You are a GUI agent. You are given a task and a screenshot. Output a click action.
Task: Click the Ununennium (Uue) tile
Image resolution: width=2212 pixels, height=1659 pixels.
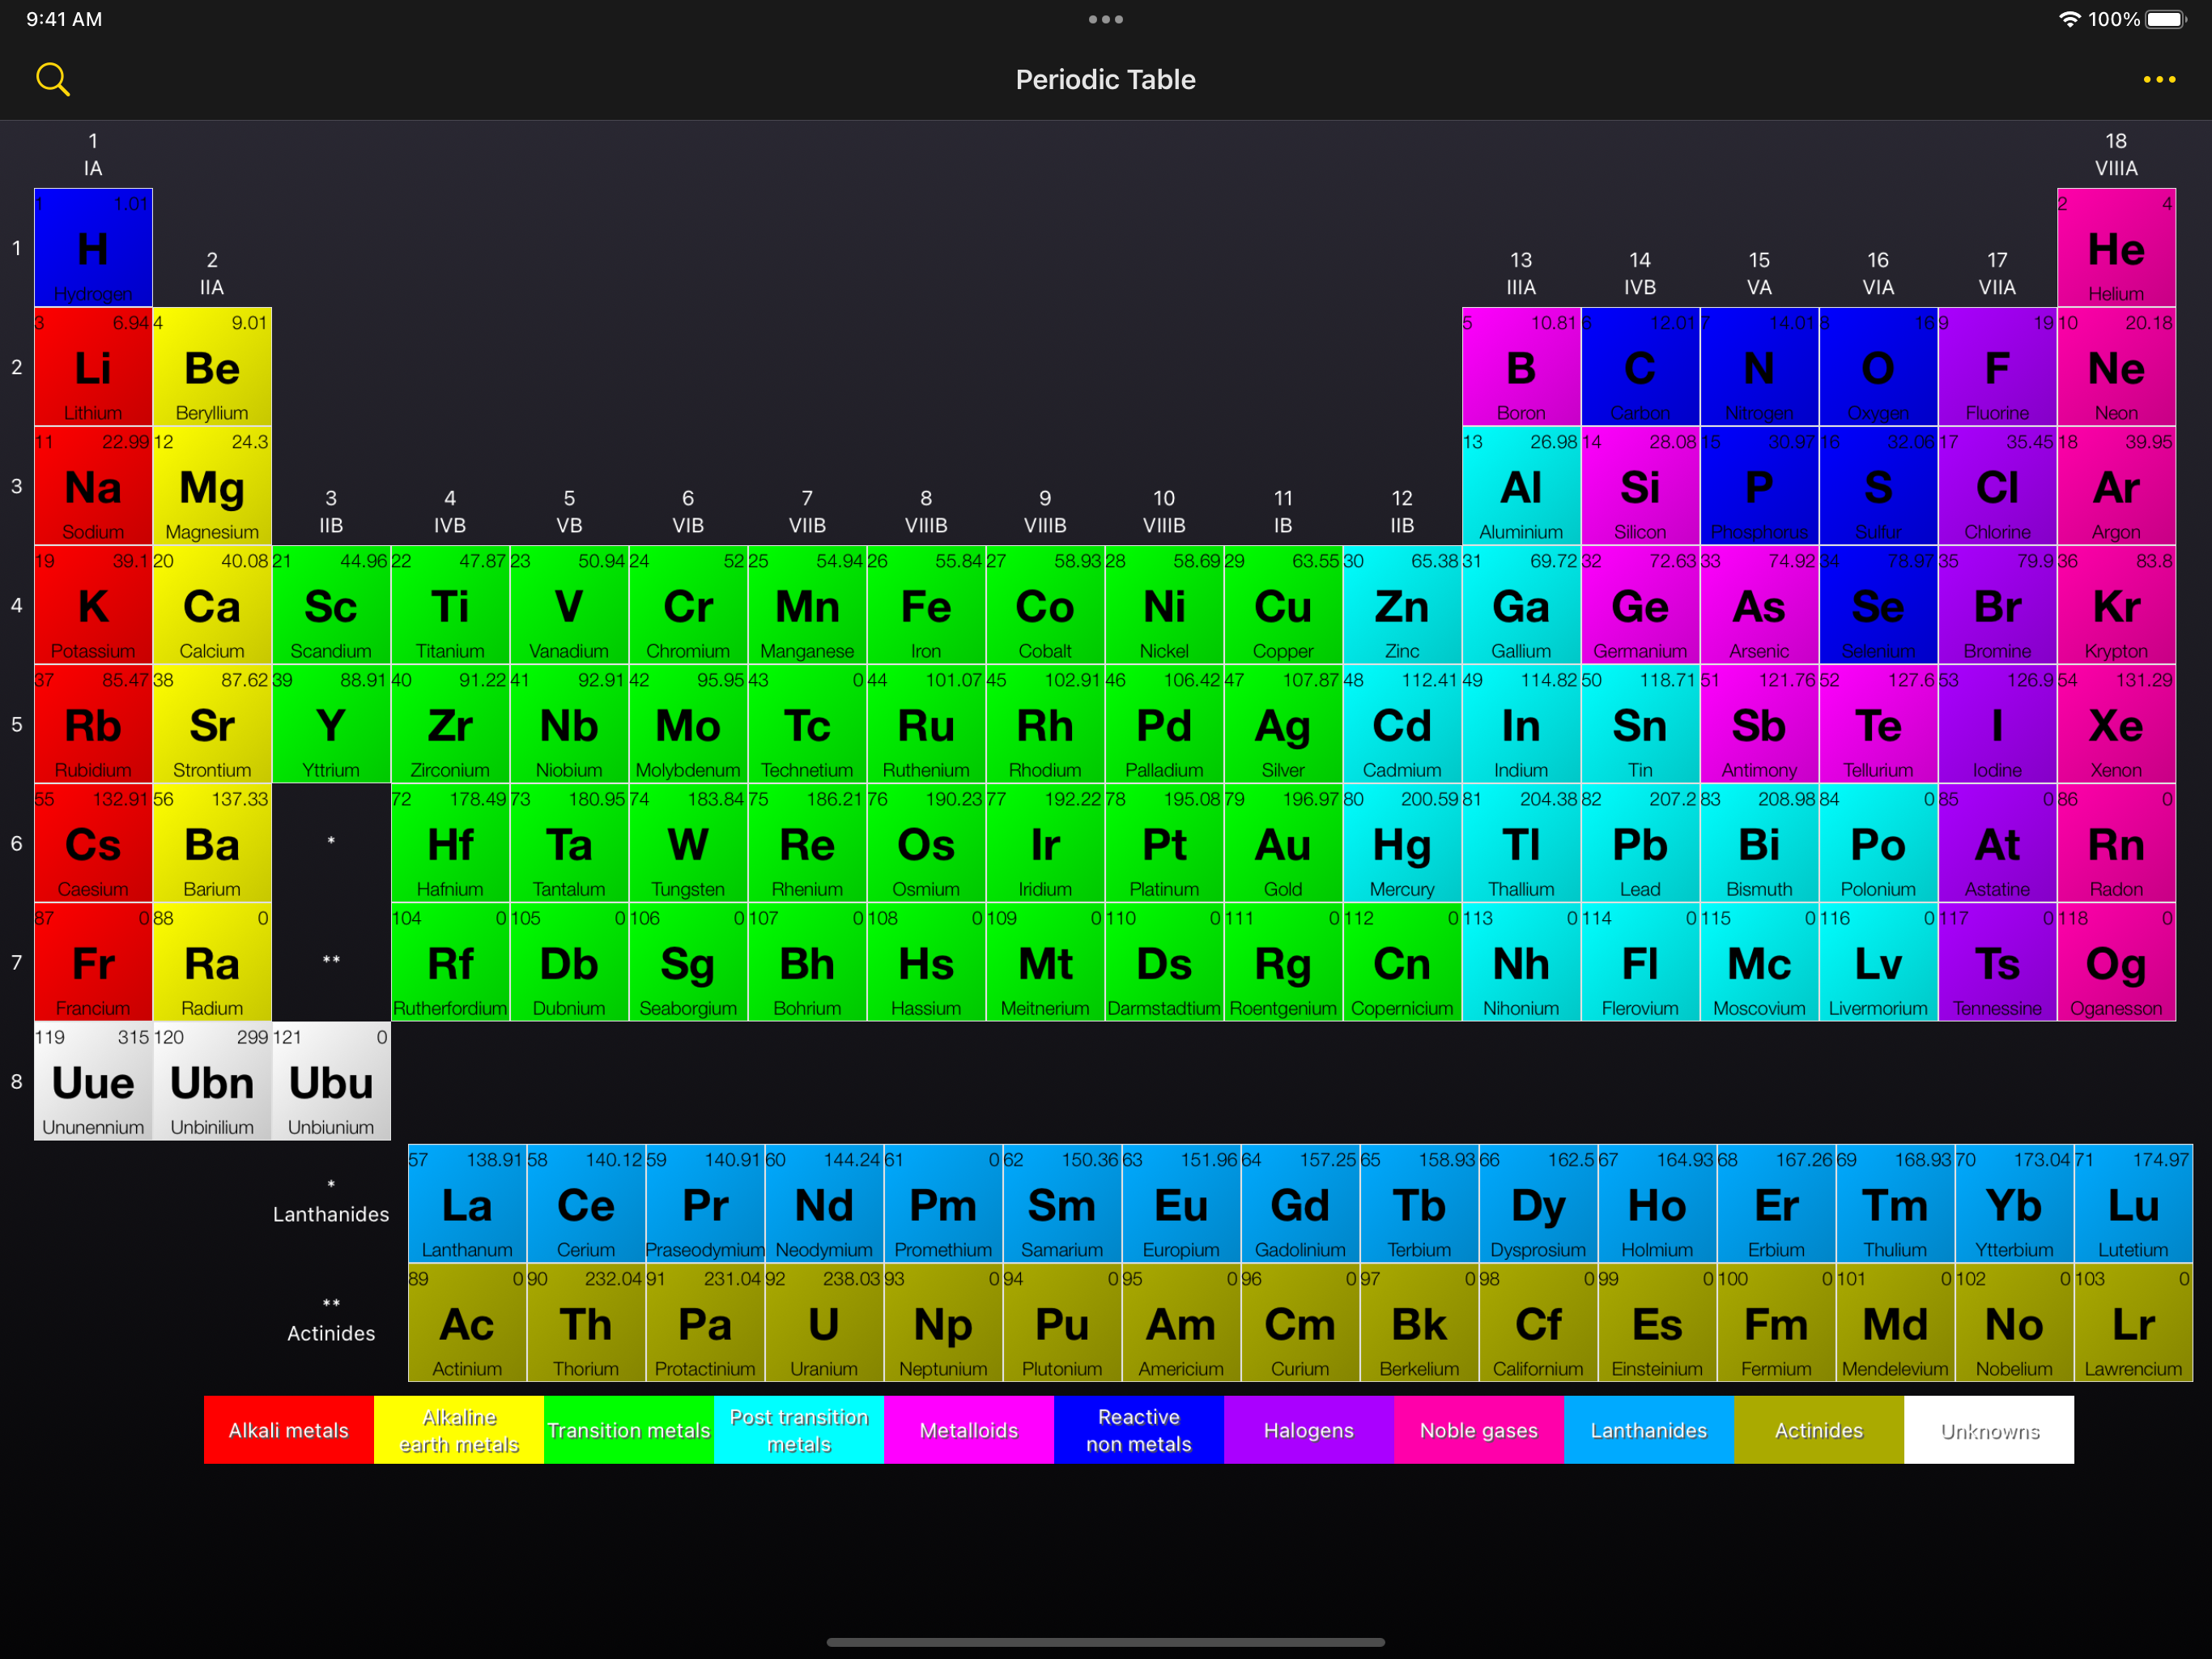click(x=93, y=1081)
